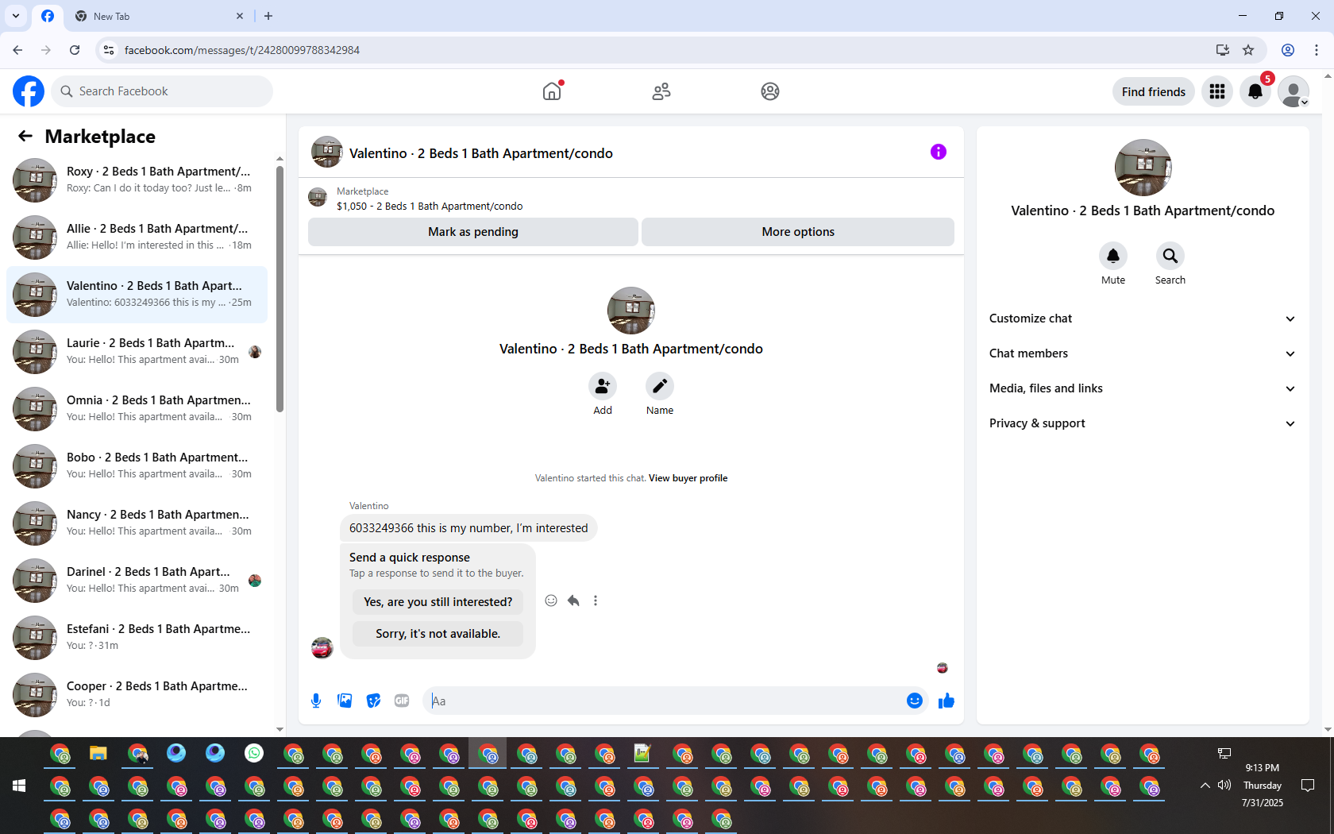Send 'Sorry, it's not available.' response
Viewport: 1334px width, 834px height.
point(438,634)
